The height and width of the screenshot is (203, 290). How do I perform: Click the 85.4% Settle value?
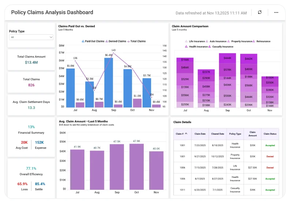pyautogui.click(x=40, y=184)
